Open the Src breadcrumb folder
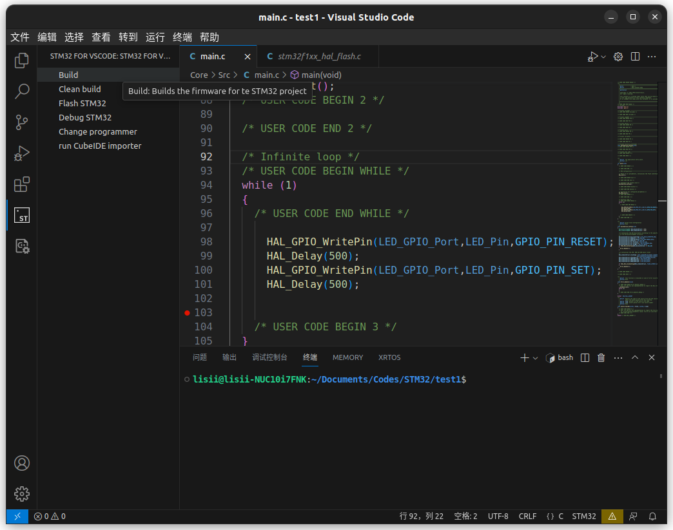The width and height of the screenshot is (673, 530). click(x=224, y=75)
